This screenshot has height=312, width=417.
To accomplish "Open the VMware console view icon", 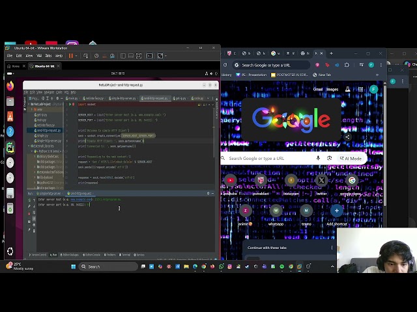I will point(149,56).
